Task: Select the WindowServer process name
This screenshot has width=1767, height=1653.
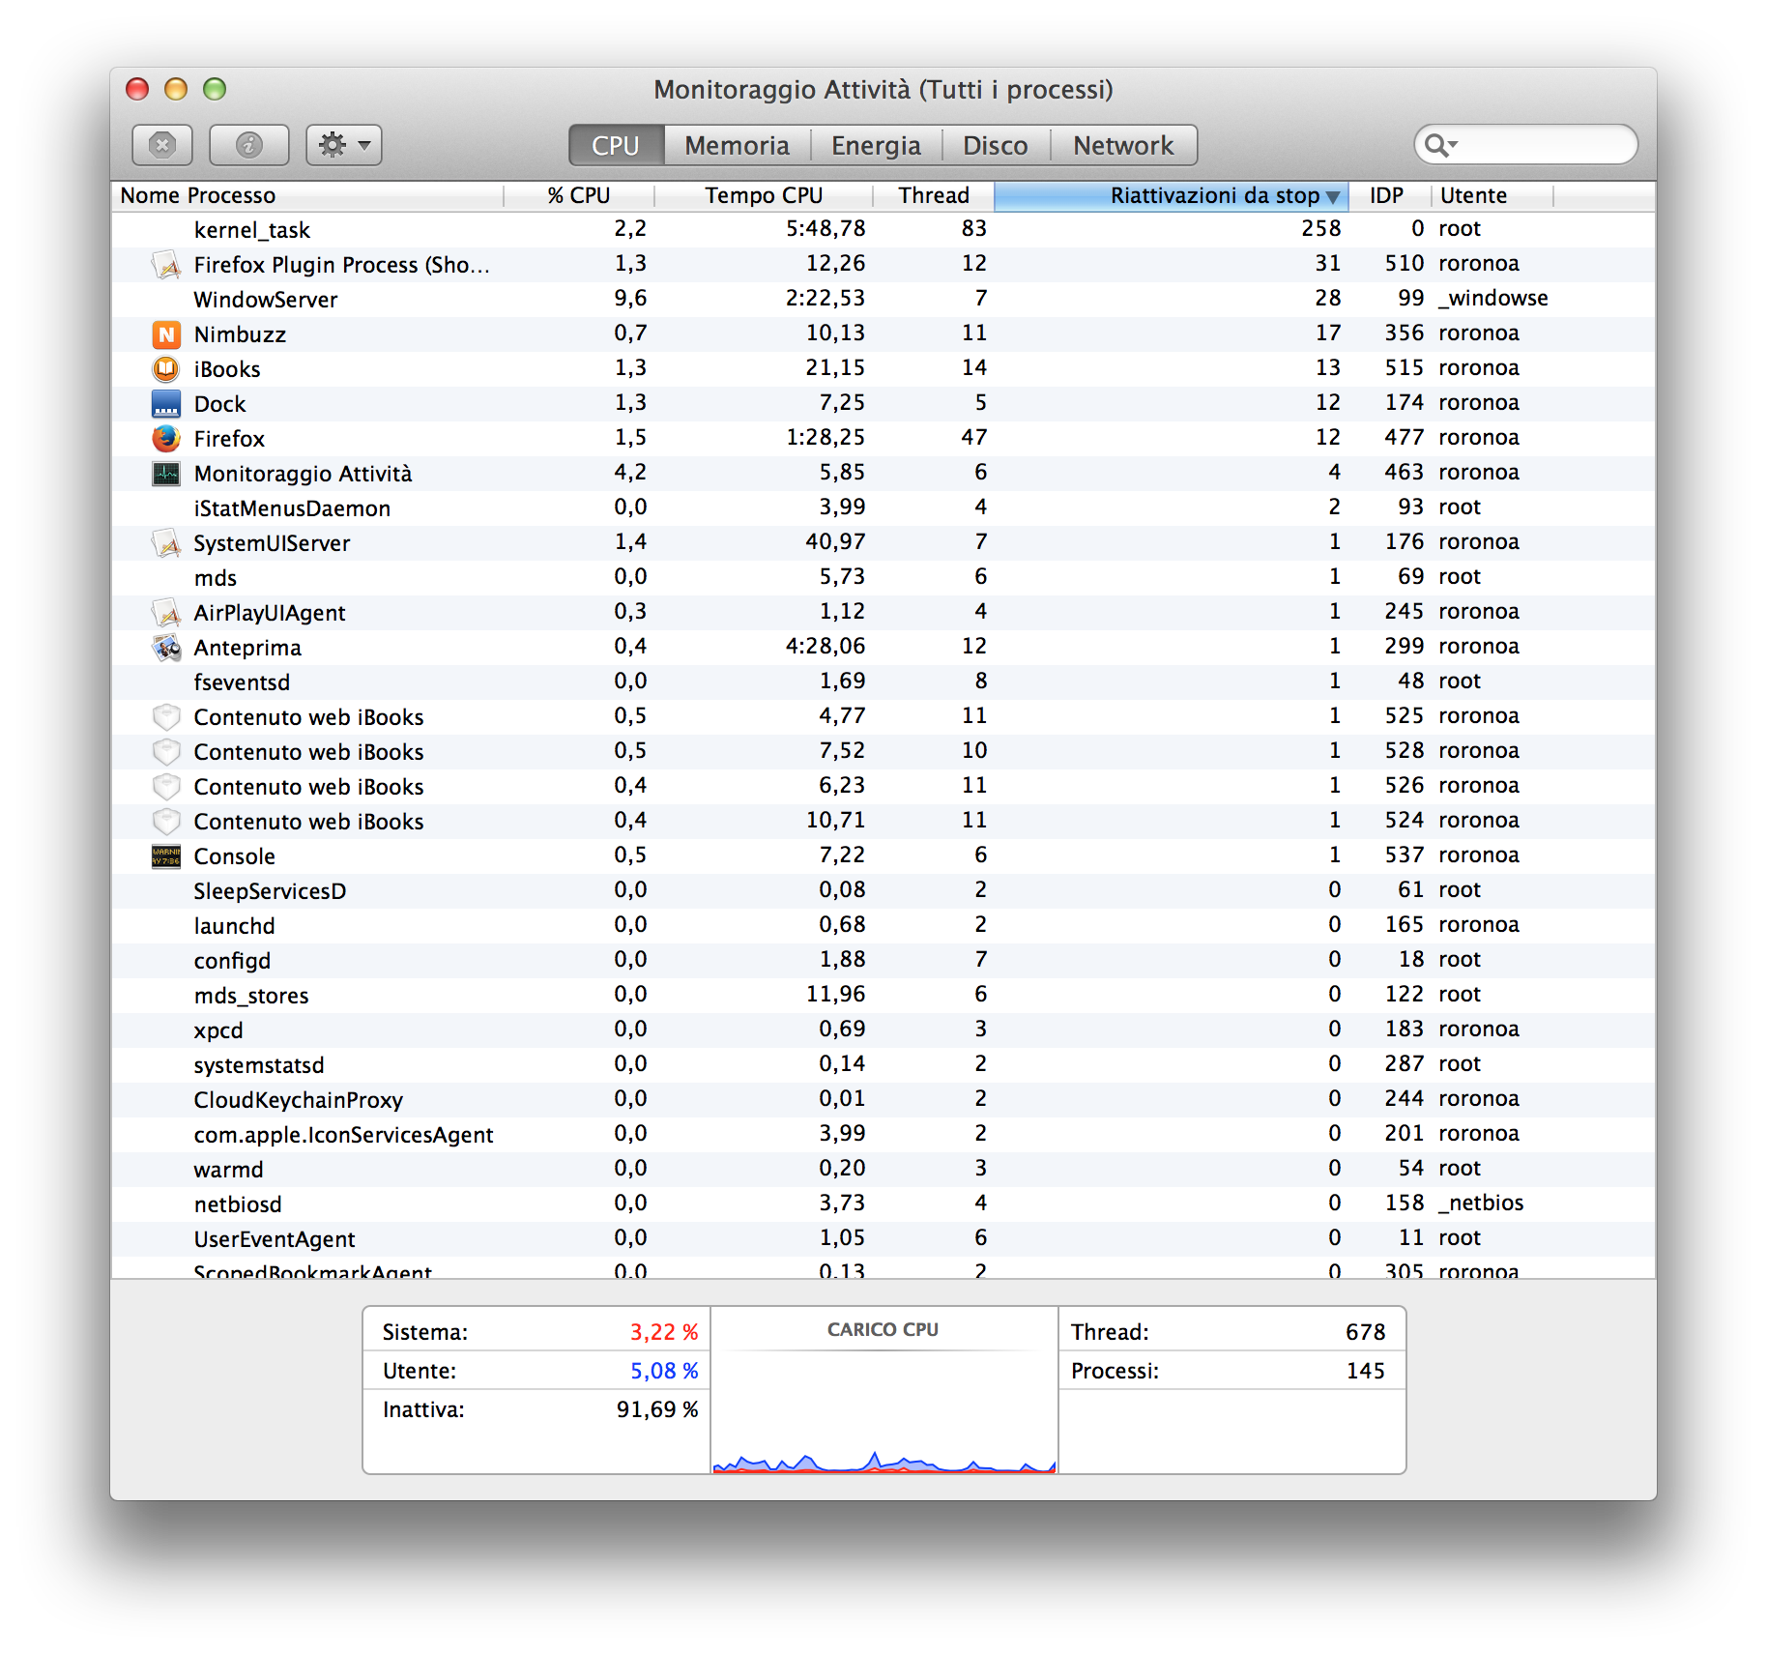Action: point(266,300)
